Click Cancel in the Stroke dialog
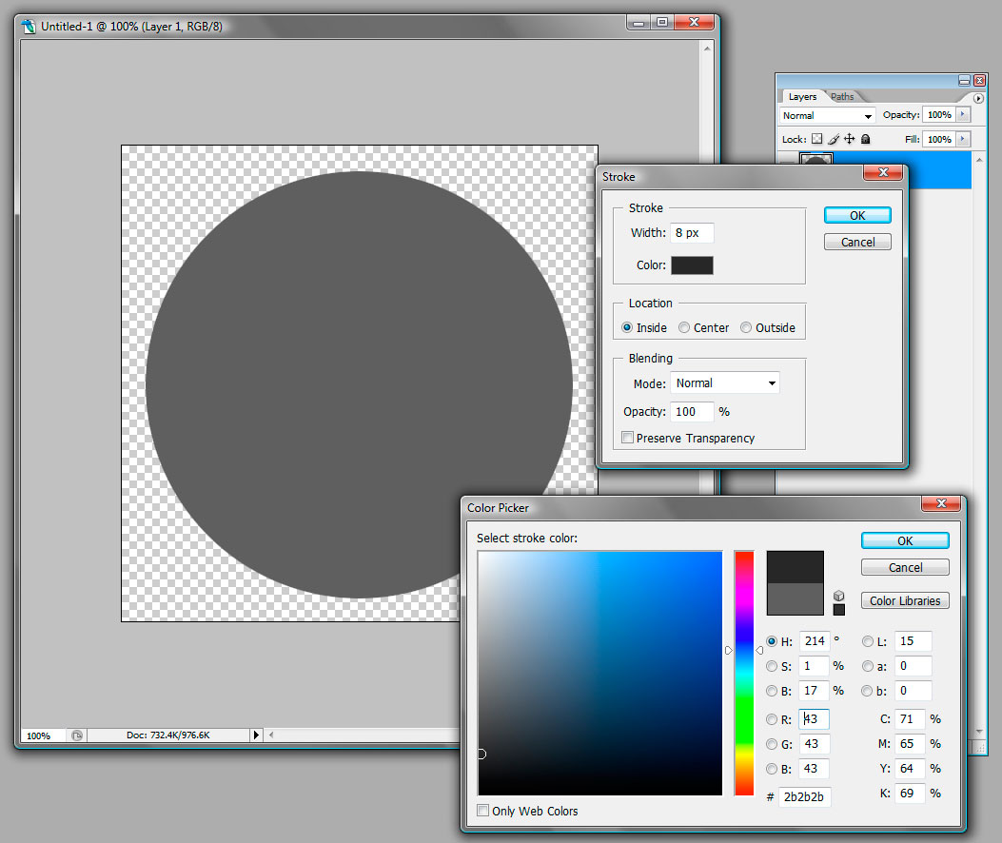Image resolution: width=1002 pixels, height=843 pixels. click(857, 242)
